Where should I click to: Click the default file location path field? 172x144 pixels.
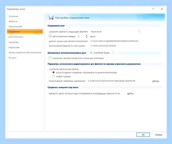pos(103,46)
